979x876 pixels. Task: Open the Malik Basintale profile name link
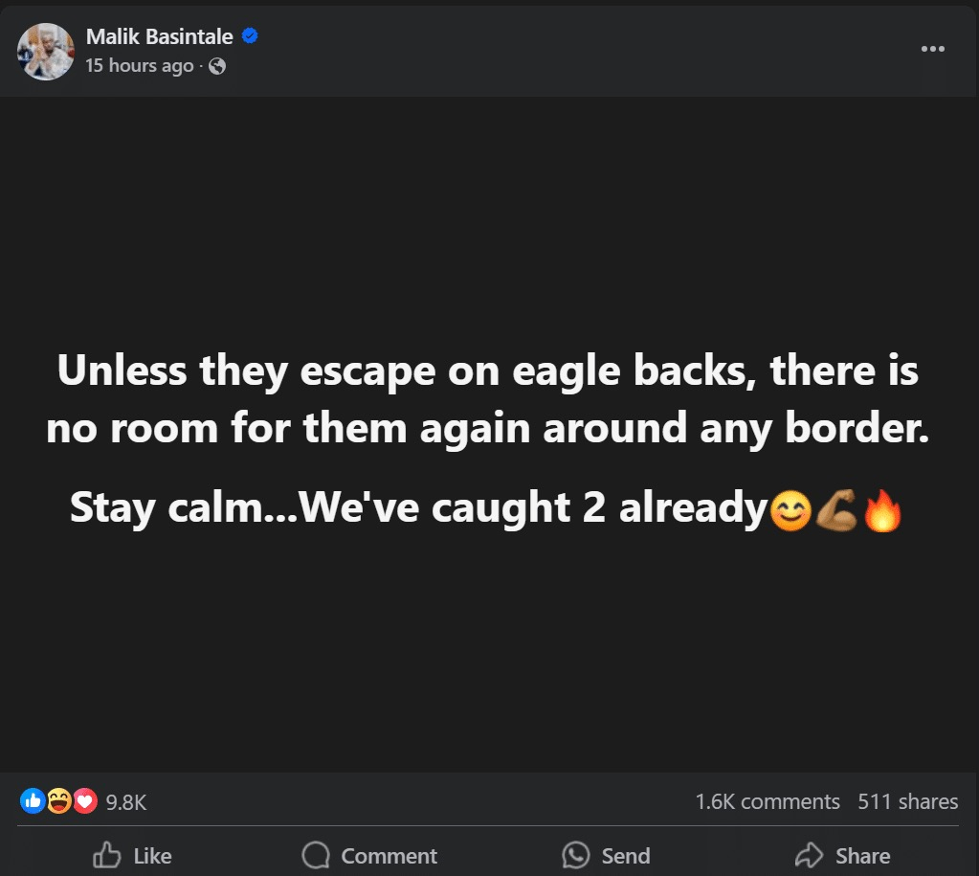point(159,37)
